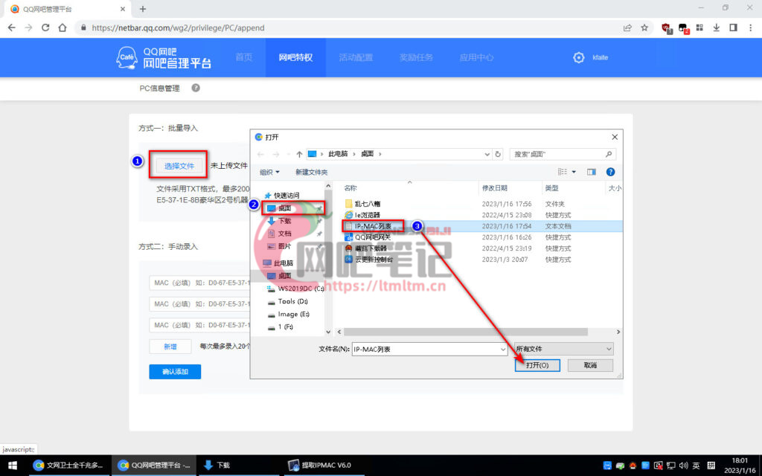Expand the 组织 dropdown menu
Viewport: 762px width, 476px height.
[269, 172]
